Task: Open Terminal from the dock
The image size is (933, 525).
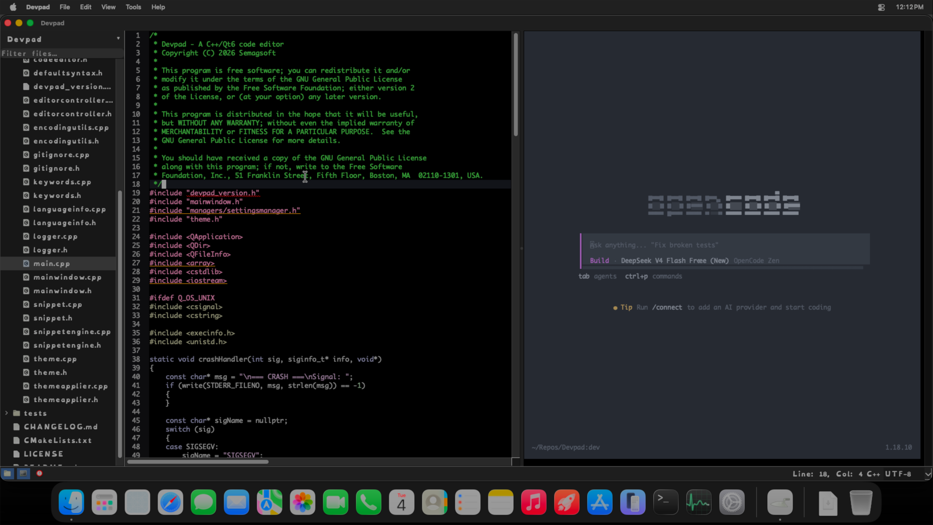Action: coord(666,502)
